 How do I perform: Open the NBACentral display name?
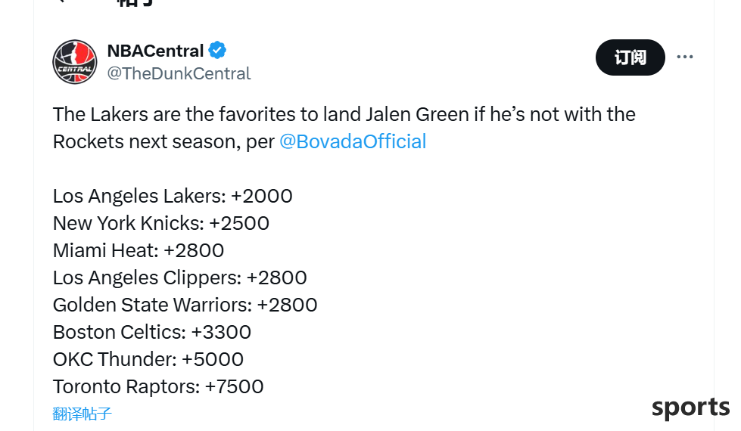(155, 51)
